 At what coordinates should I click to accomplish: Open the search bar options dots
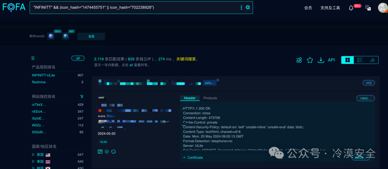click(x=241, y=8)
